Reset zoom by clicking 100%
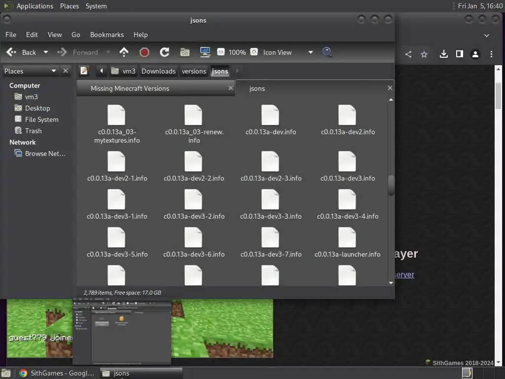Image resolution: width=505 pixels, height=379 pixels. 237,52
